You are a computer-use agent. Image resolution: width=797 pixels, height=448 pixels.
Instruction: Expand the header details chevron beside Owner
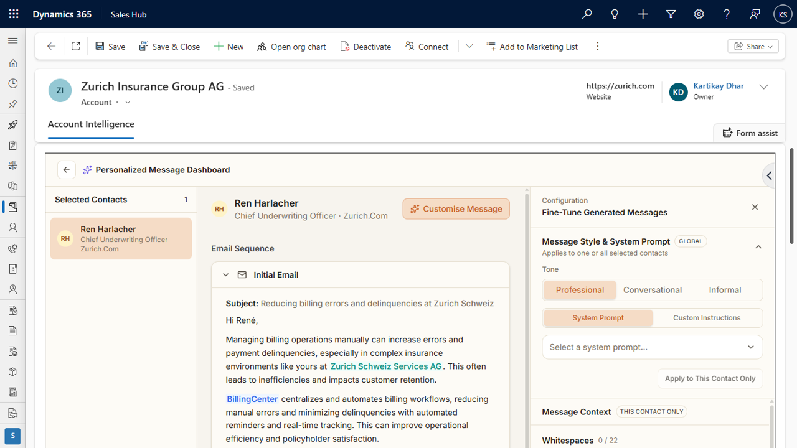[763, 87]
